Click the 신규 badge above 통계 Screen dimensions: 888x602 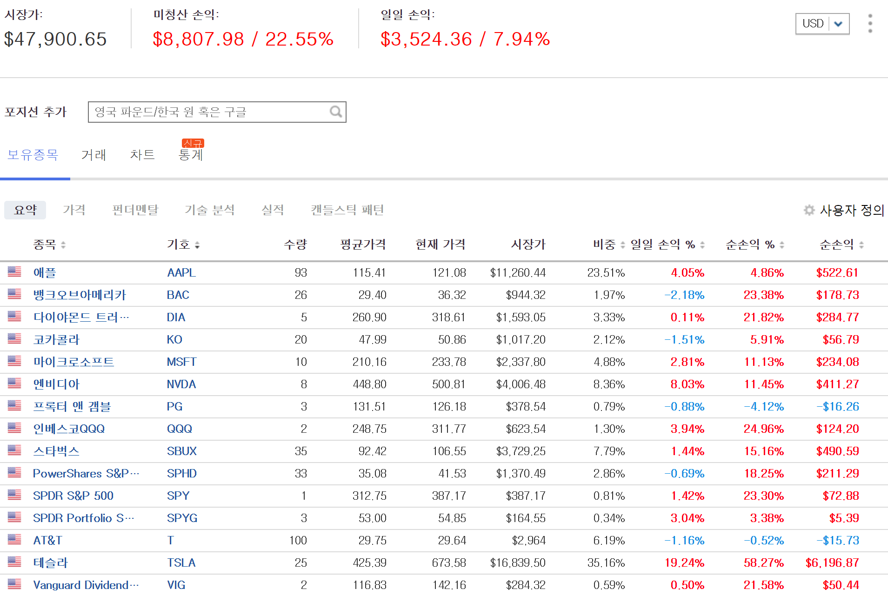[193, 143]
